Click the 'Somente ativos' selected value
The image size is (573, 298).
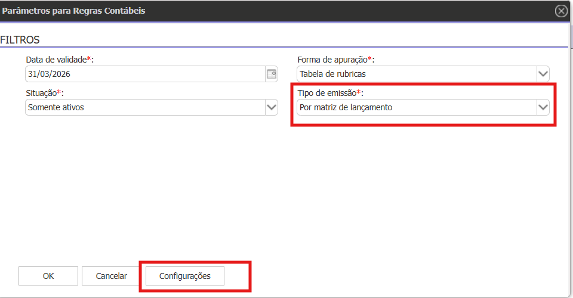point(55,107)
